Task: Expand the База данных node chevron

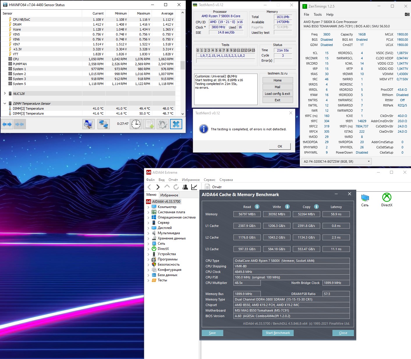Action: click(148, 275)
